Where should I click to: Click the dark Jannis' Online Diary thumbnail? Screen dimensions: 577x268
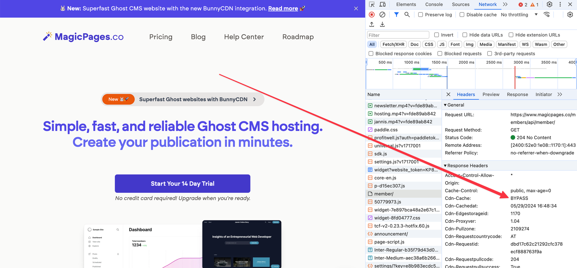click(x=242, y=244)
